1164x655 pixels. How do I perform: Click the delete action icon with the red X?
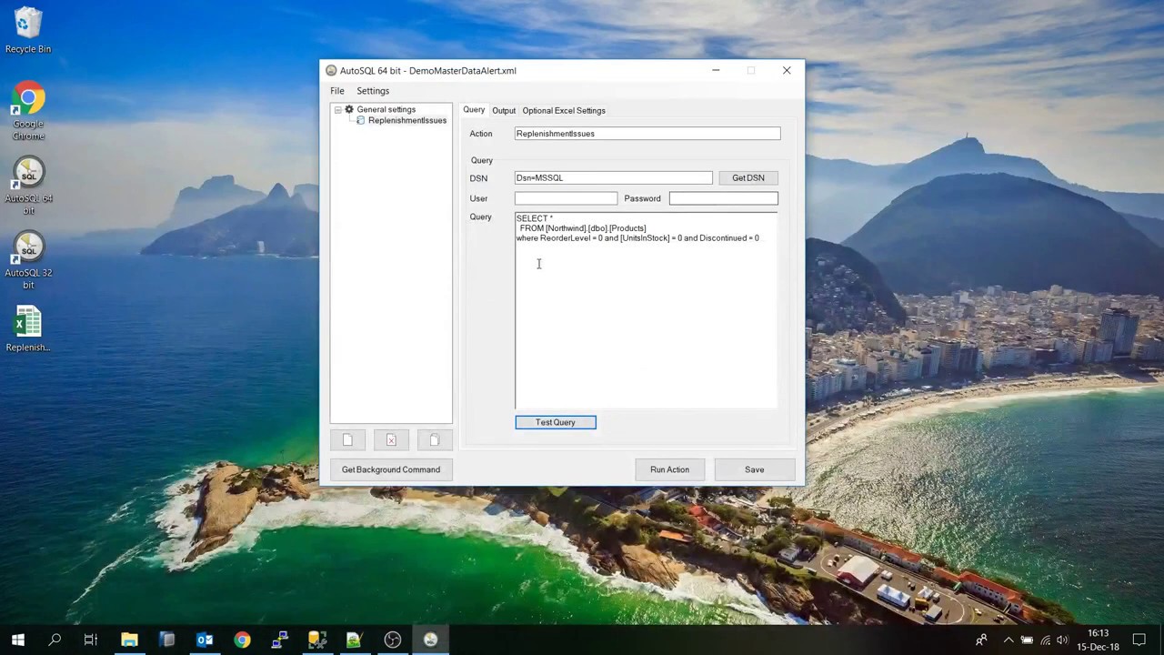tap(391, 440)
